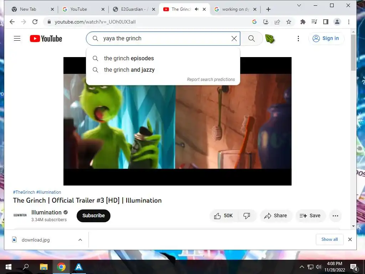This screenshot has width=365, height=274.
Task: Open Chrome extensions puzzle icon
Action: coord(303,22)
